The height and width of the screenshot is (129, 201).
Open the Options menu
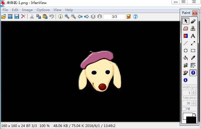pos(43,10)
